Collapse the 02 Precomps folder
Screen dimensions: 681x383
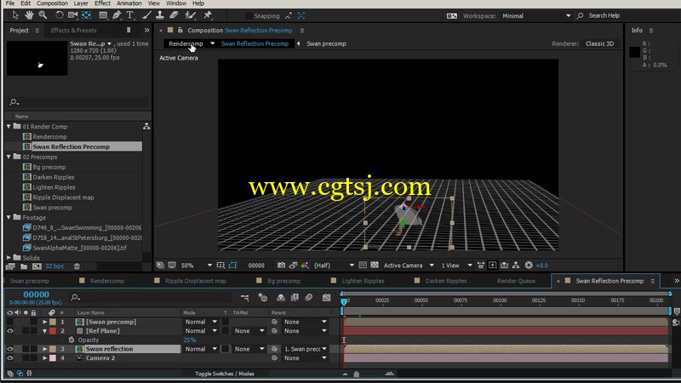9,157
